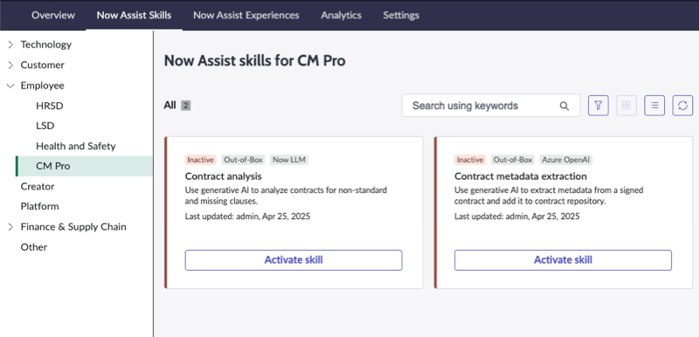Click Inactive tag on Contract analysis

tap(201, 160)
